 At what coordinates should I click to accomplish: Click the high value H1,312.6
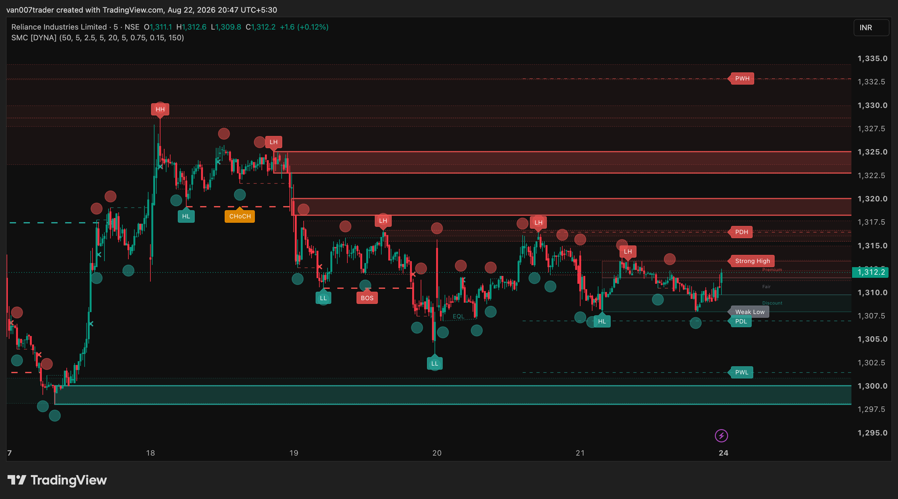(x=191, y=27)
